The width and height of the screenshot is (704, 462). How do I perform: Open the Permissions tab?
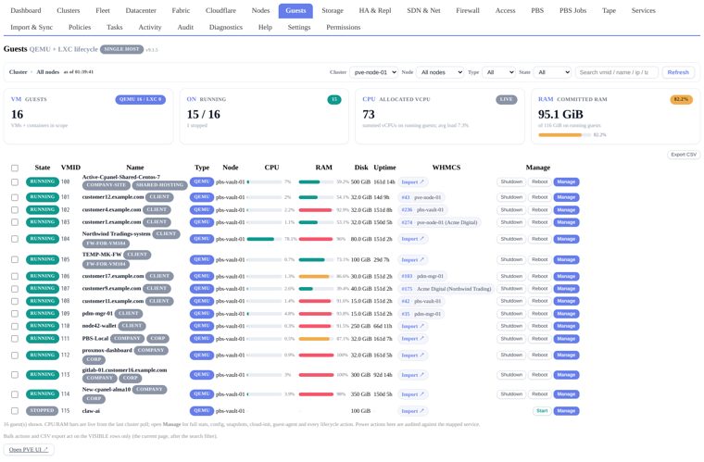343,27
